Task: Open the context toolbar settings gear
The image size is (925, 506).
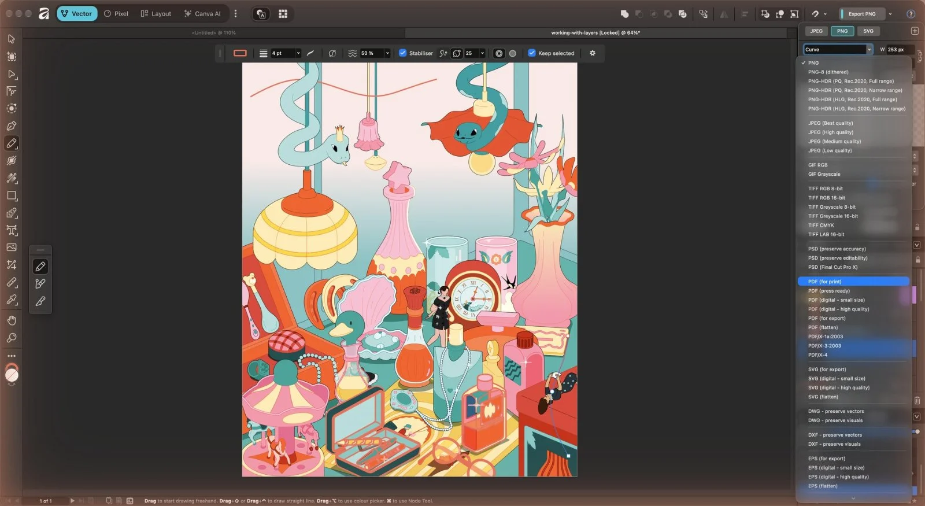Action: (593, 53)
